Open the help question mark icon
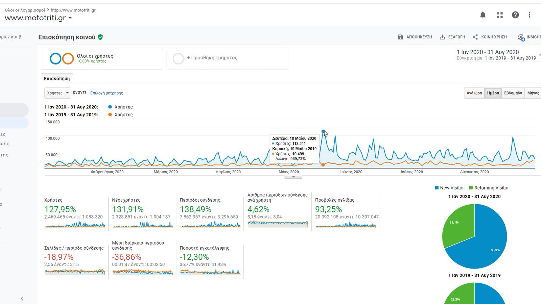The image size is (541, 304). coord(515,15)
